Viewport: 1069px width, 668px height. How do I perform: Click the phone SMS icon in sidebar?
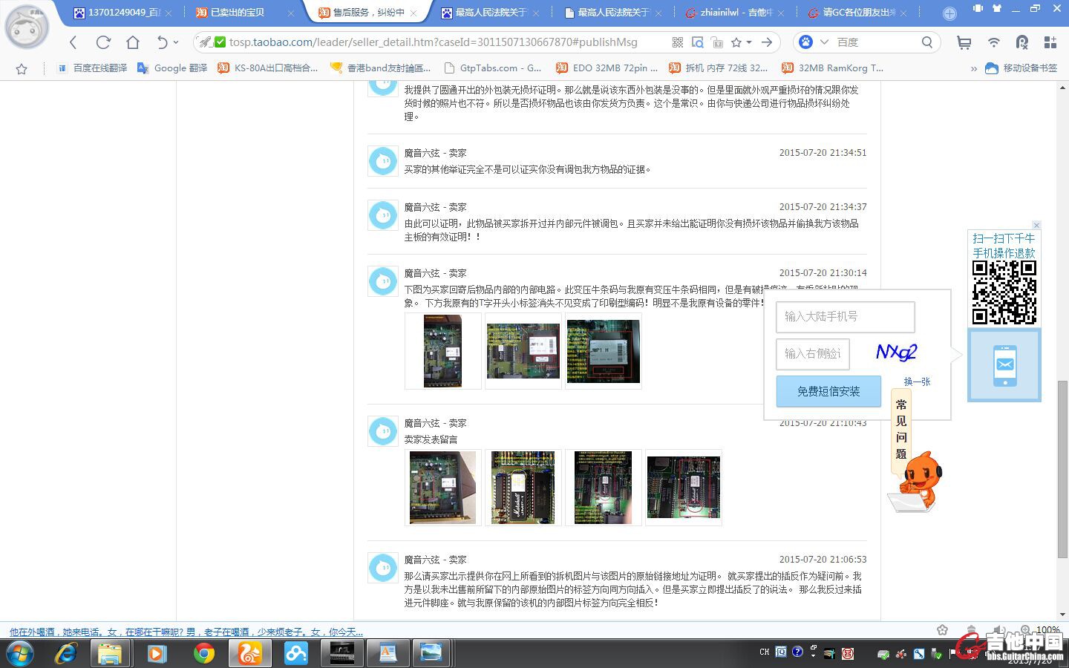(1004, 365)
